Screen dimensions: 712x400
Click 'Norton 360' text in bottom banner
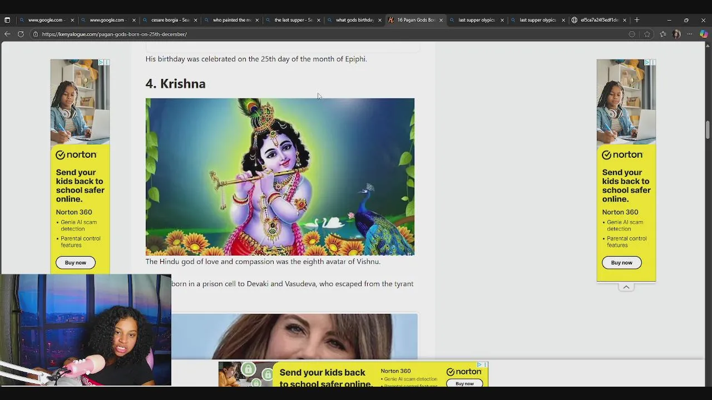pos(395,371)
